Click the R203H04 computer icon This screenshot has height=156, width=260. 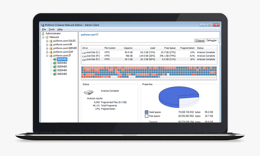pyautogui.click(x=55, y=70)
